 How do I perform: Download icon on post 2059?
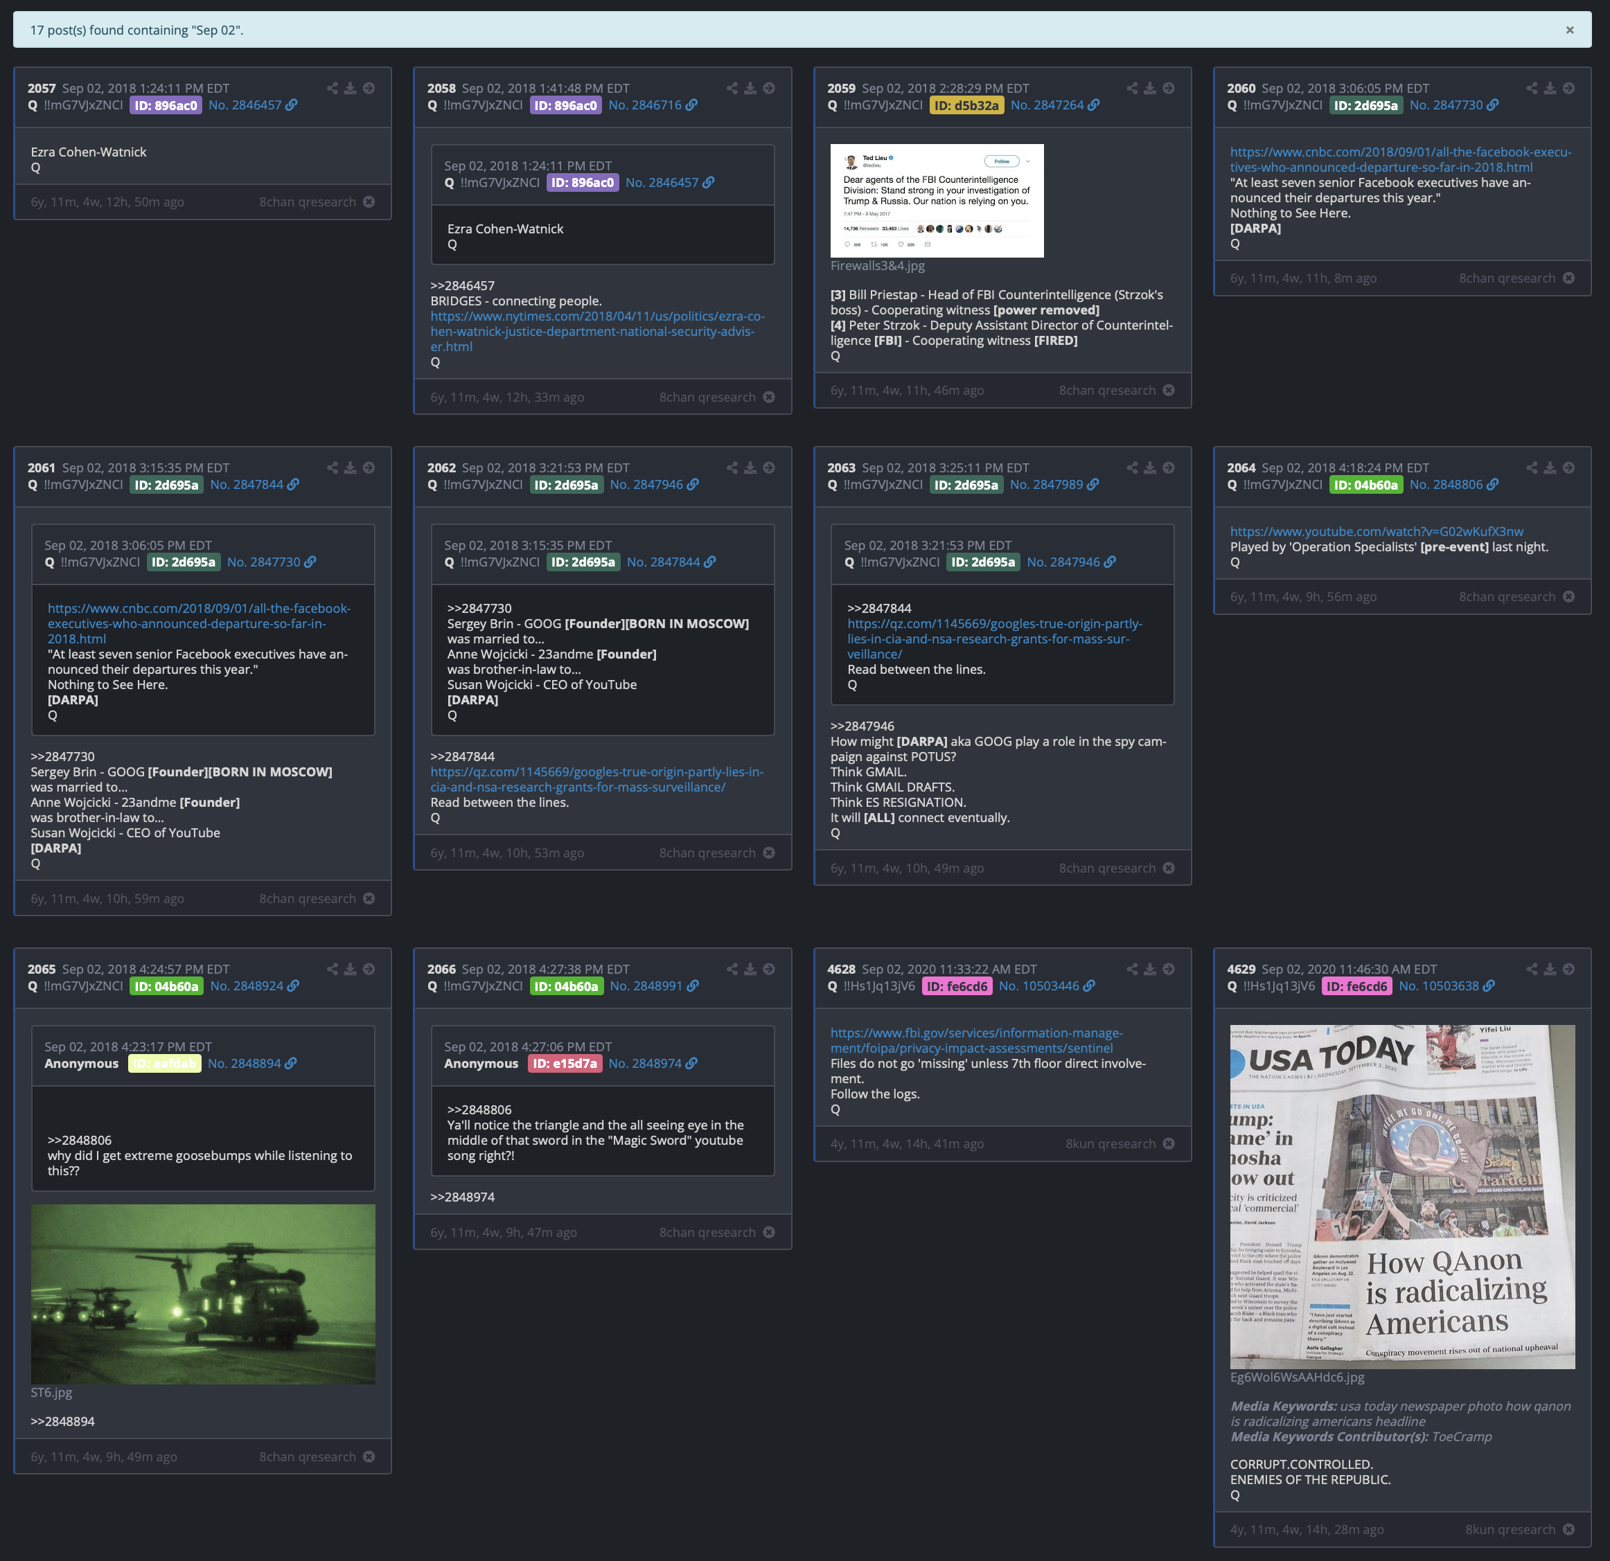1150,89
